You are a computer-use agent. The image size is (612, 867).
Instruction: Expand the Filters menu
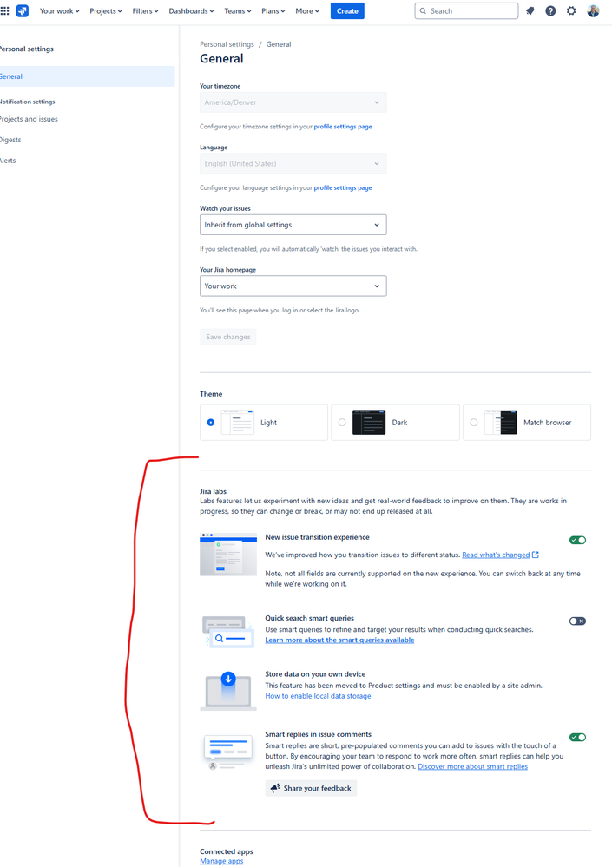[x=145, y=11]
